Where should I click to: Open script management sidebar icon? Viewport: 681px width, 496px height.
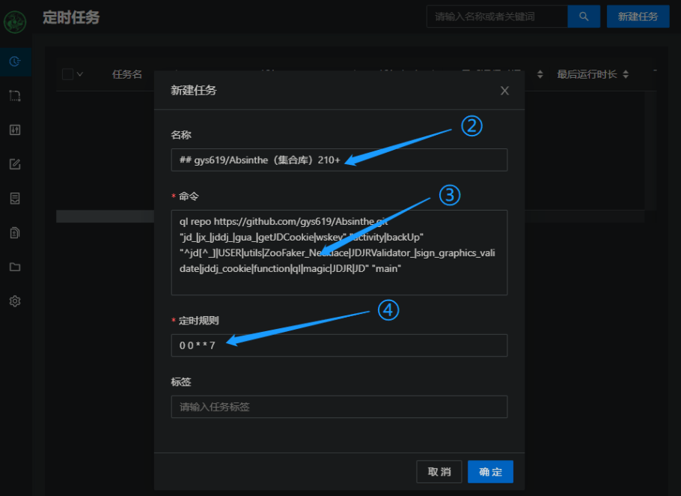coord(15,199)
